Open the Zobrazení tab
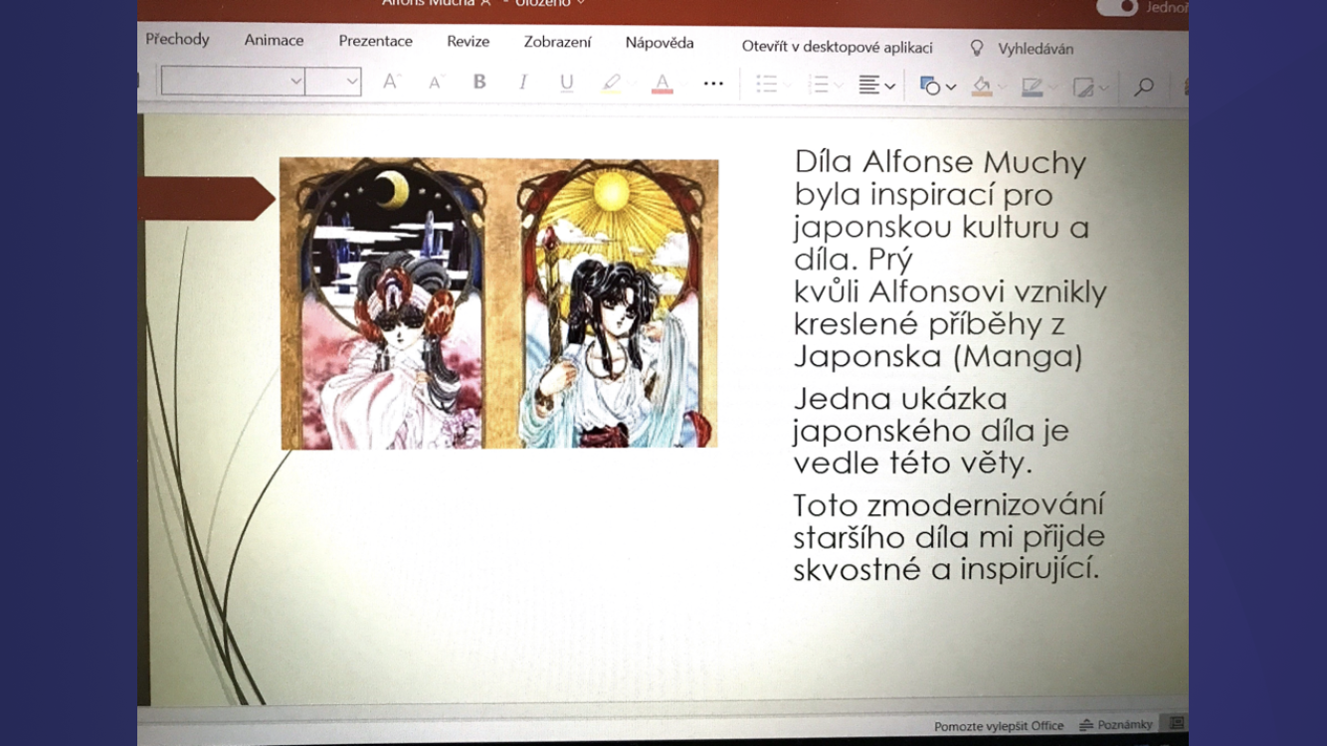Viewport: 1327px width, 746px height. (558, 42)
